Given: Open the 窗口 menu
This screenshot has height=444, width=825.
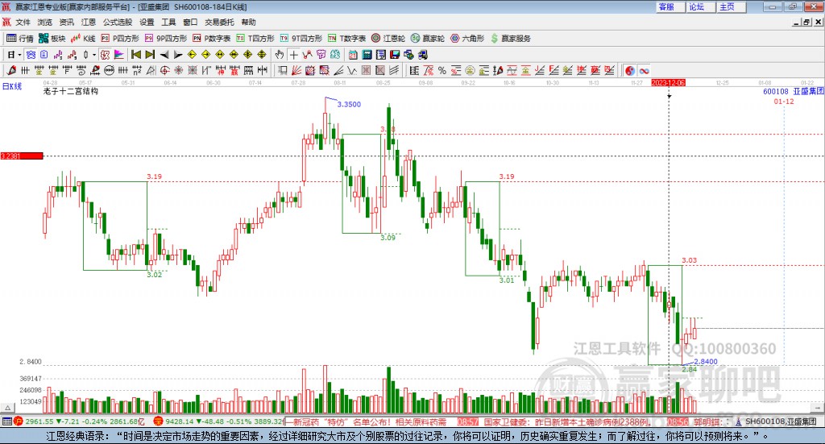Looking at the screenshot, I should click(190, 22).
